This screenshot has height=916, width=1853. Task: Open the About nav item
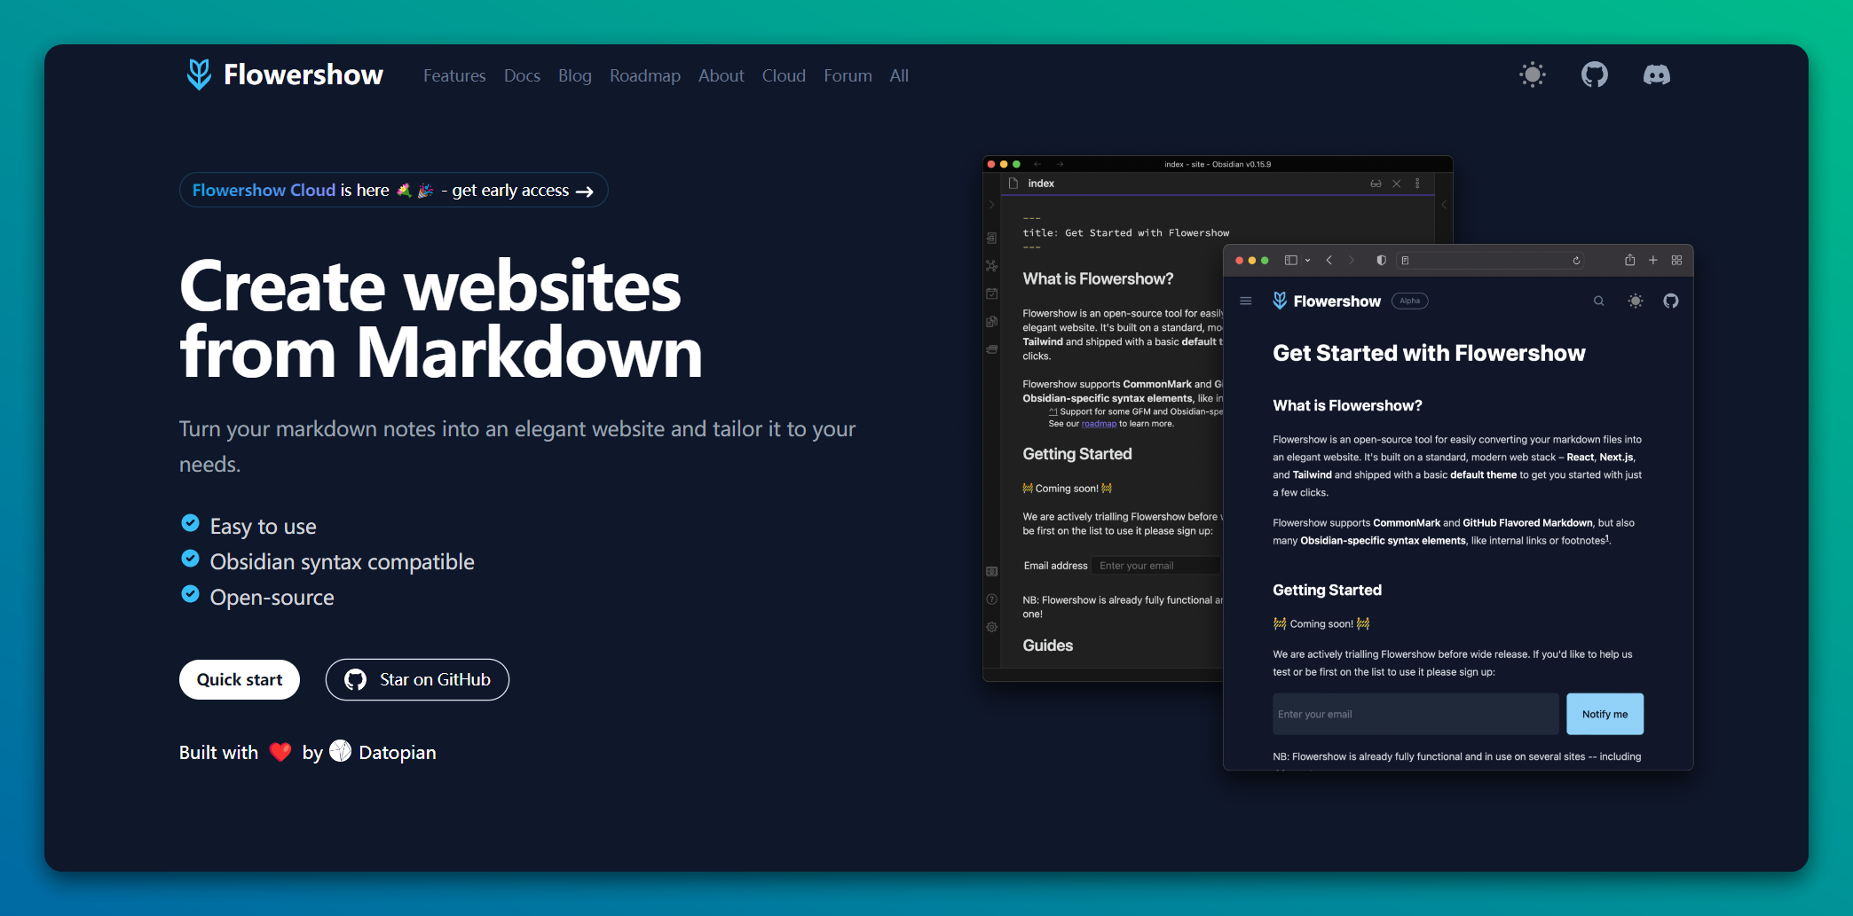coord(721,75)
